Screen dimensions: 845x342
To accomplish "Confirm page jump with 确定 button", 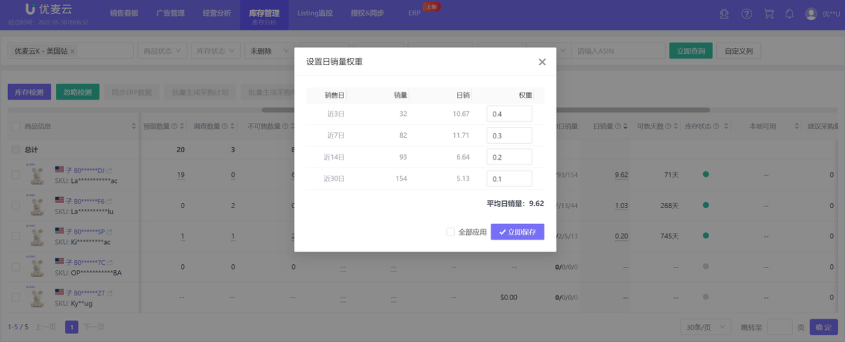I will pyautogui.click(x=824, y=327).
